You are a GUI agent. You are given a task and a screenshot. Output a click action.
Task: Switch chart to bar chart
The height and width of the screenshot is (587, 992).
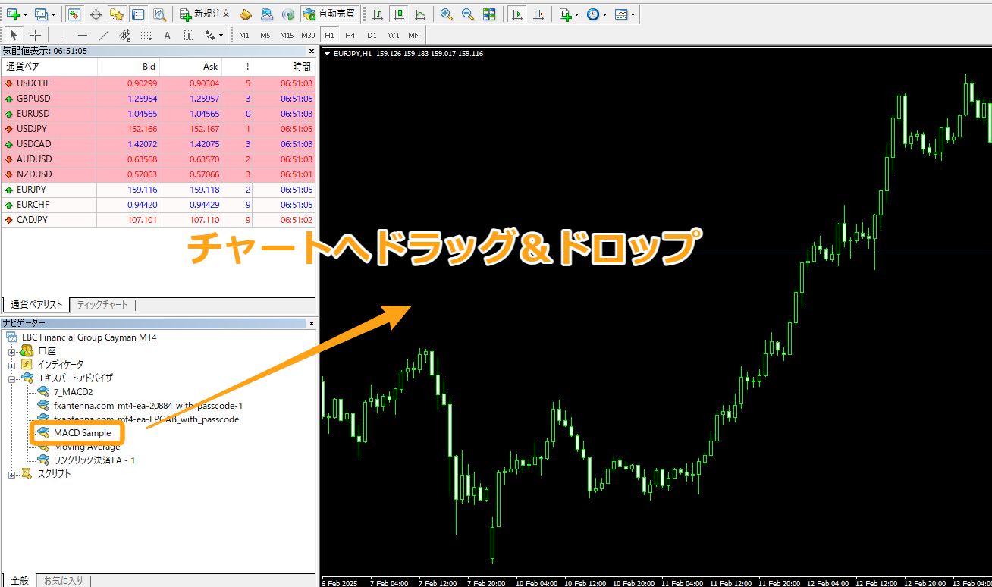(x=377, y=14)
